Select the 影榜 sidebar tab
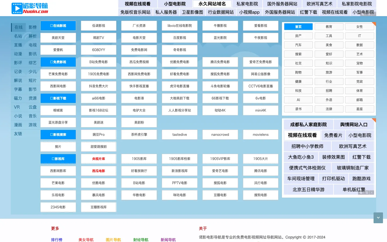Image resolution: width=387 pixels, height=242 pixels. pyautogui.click(x=33, y=27)
